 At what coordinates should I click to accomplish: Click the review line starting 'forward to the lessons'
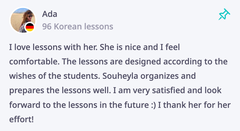point(120,105)
